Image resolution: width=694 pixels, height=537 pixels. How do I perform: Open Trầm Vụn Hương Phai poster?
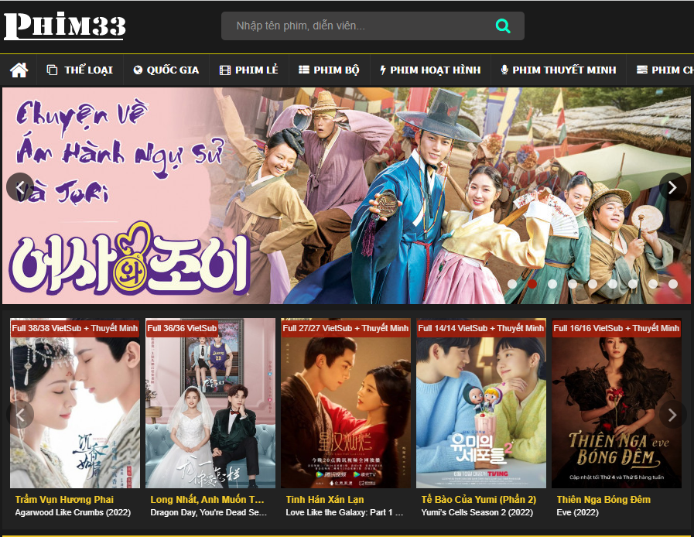coord(75,403)
